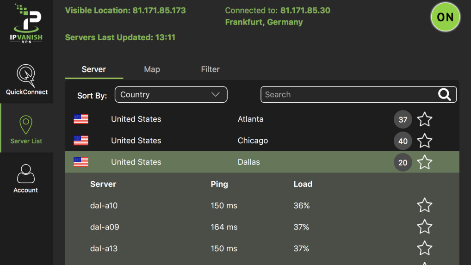This screenshot has height=265, width=471.
Task: Open the Account section
Action: click(26, 179)
